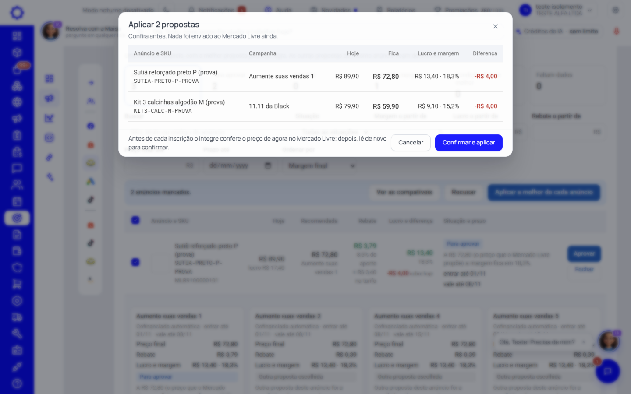
Task: Toggle the Modo noturno moon switch
Action: (x=167, y=10)
